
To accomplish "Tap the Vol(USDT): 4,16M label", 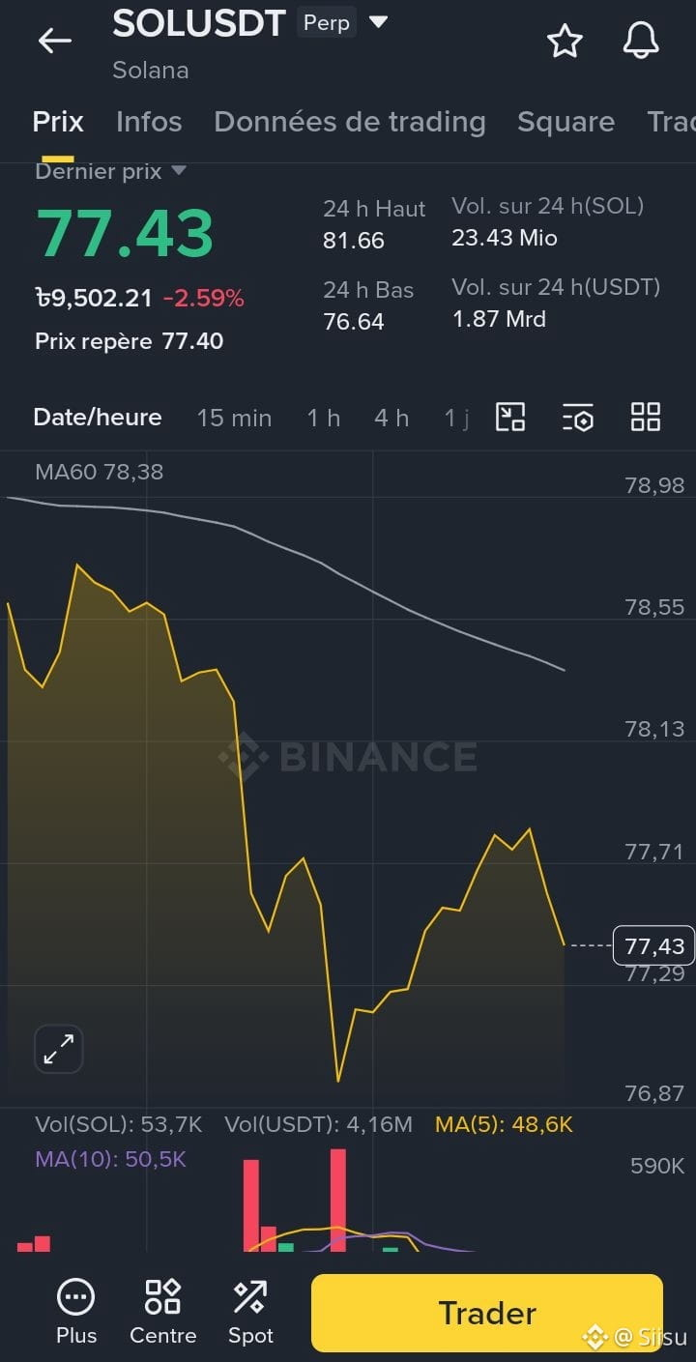I will 318,1124.
